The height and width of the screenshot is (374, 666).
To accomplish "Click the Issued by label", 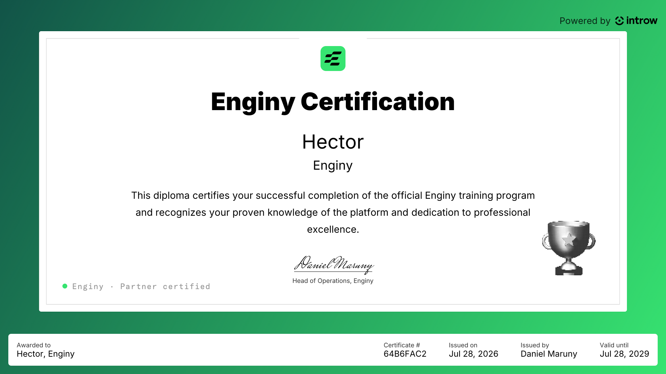I will tap(535, 345).
